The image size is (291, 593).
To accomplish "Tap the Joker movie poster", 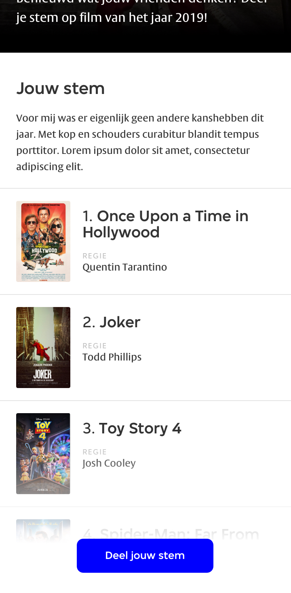I will [x=43, y=348].
